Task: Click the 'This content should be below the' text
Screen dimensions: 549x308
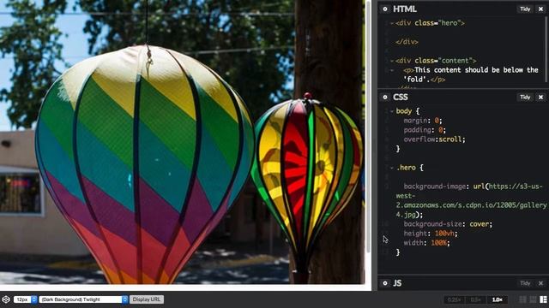Action: click(x=476, y=70)
